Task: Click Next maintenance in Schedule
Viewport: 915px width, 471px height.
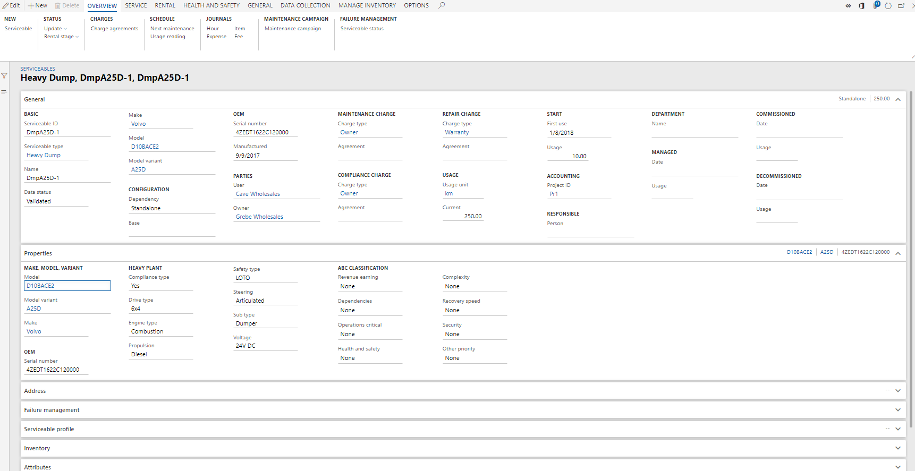Action: point(172,29)
